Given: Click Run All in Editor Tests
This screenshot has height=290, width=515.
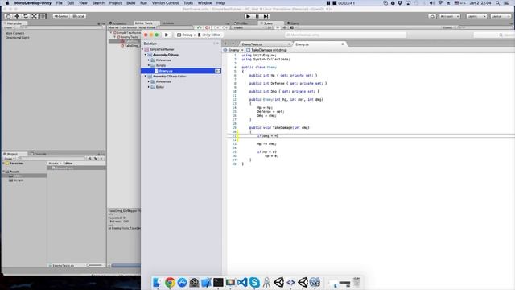Looking at the screenshot, I should [114, 27].
